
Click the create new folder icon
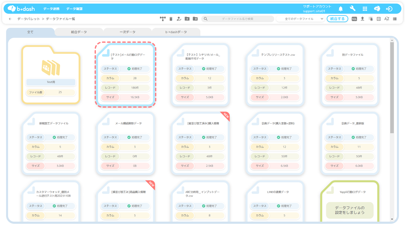195,19
